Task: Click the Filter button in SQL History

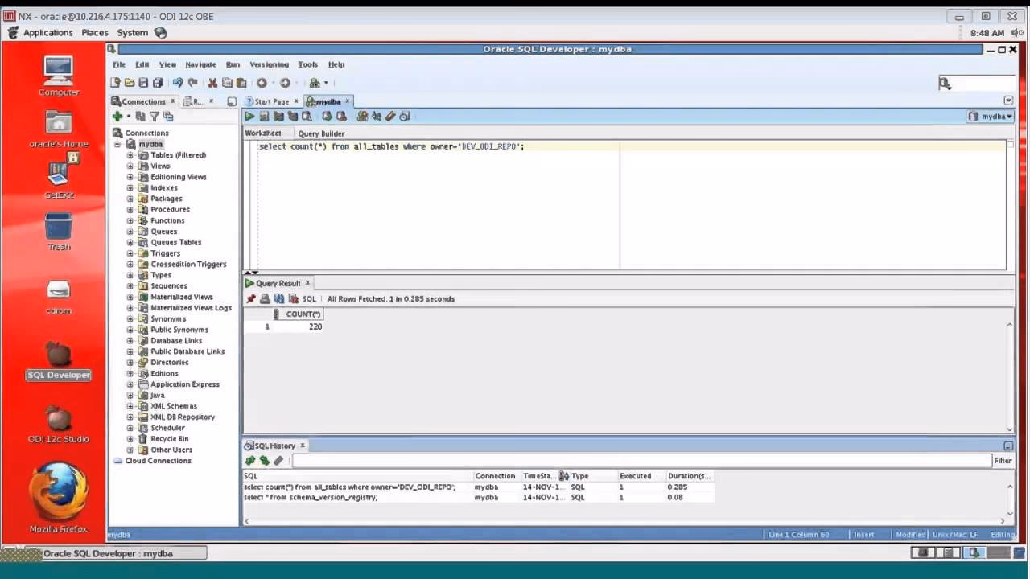Action: point(1003,461)
